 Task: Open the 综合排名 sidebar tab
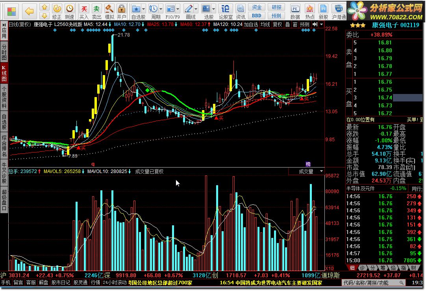pos(4,146)
